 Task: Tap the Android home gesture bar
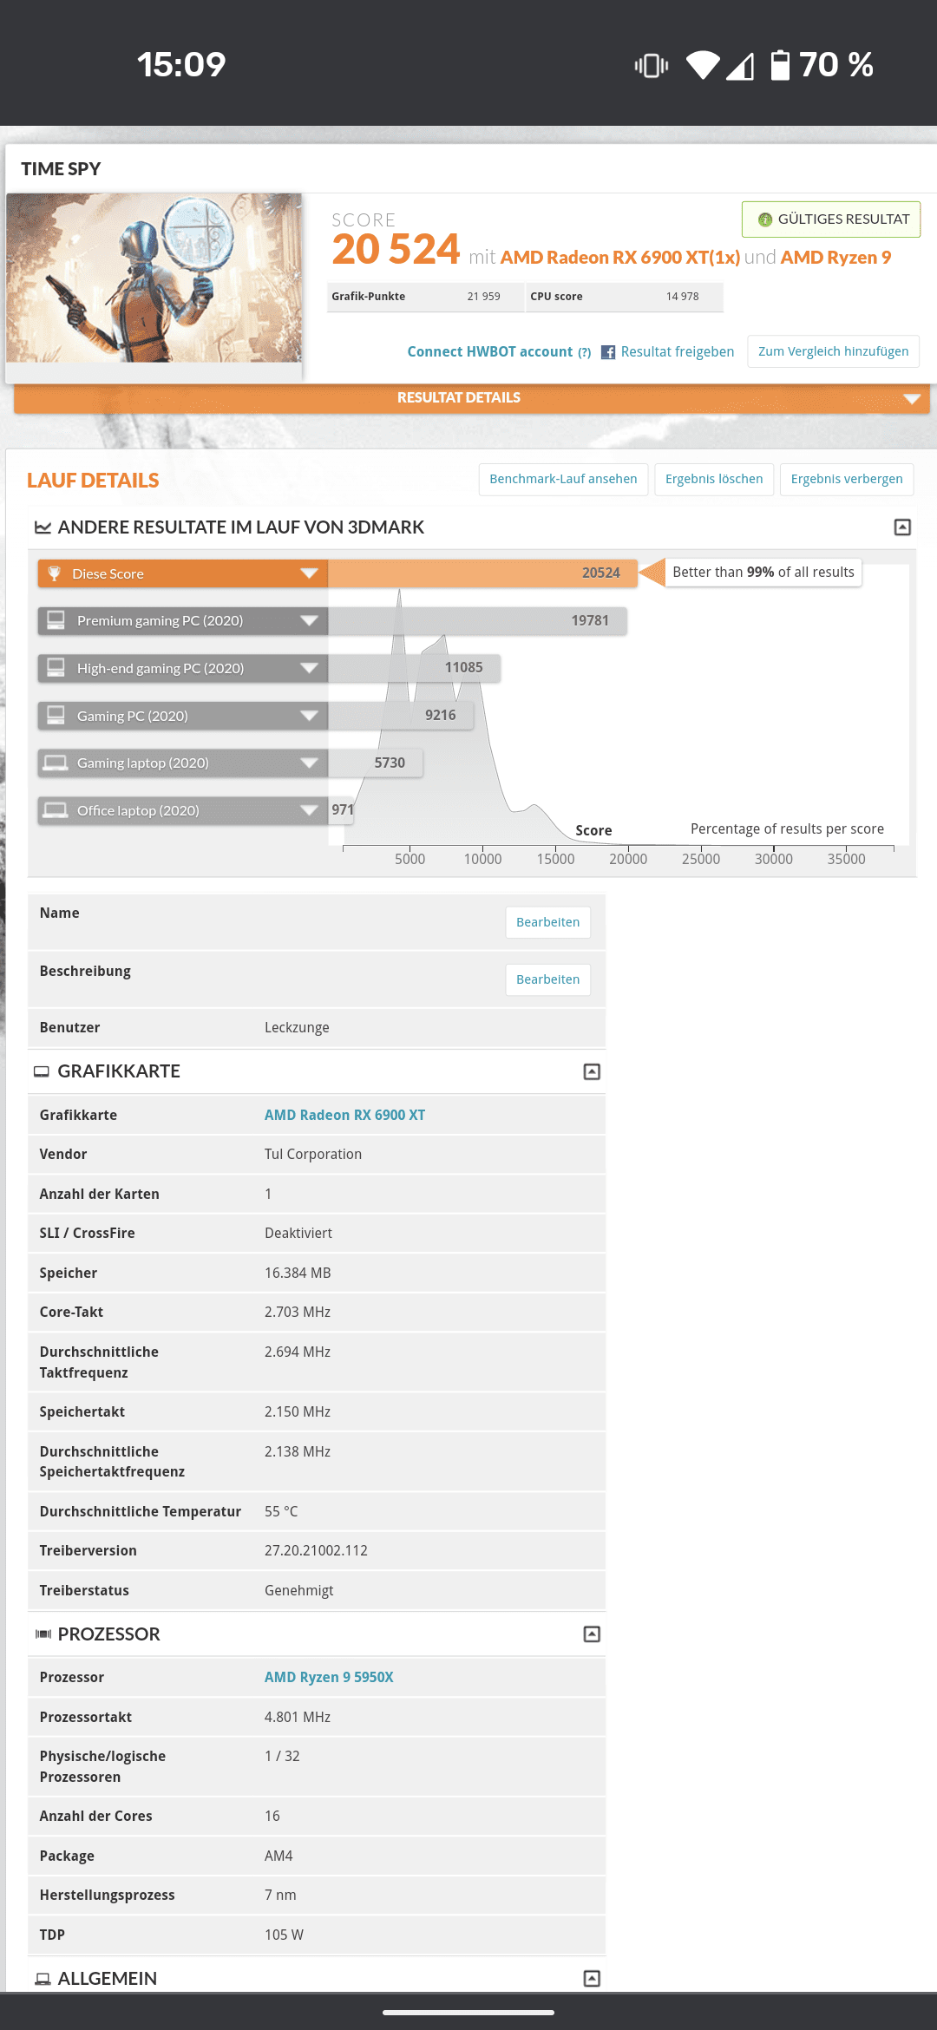[468, 2012]
